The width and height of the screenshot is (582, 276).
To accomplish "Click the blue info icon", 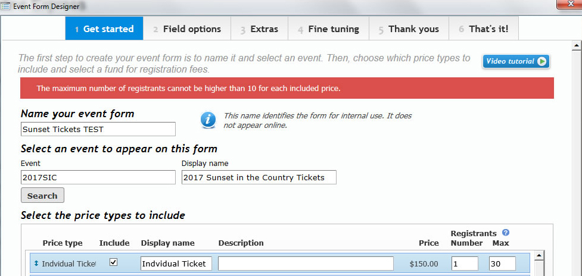I will pyautogui.click(x=208, y=120).
